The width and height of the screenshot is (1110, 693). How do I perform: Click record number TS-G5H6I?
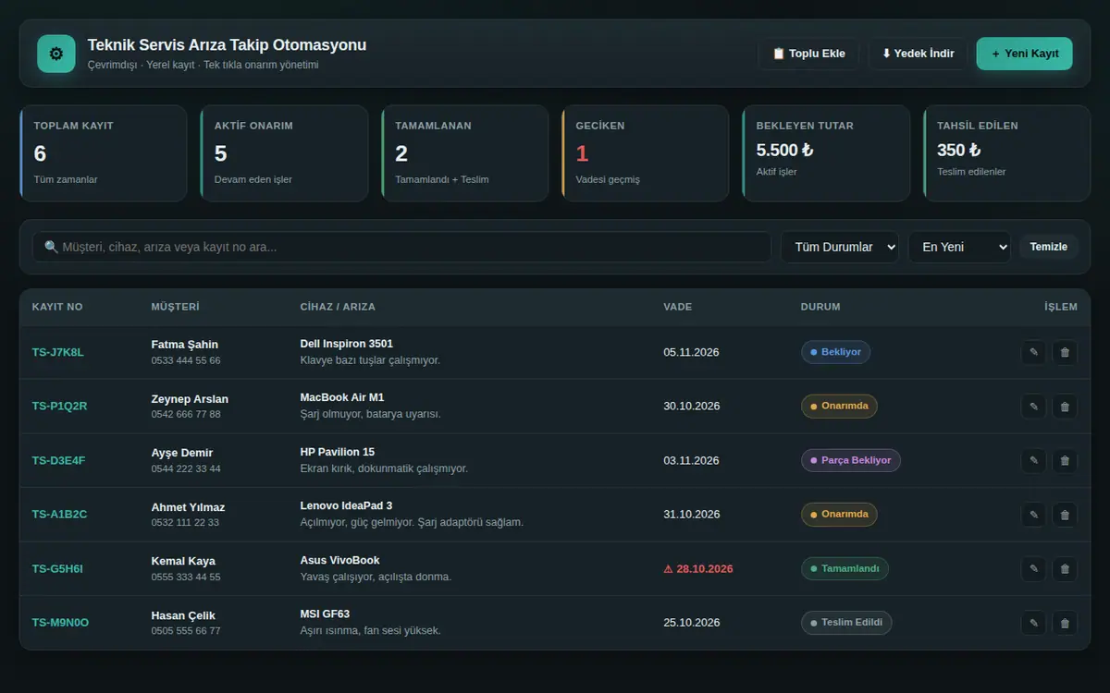[x=57, y=569]
